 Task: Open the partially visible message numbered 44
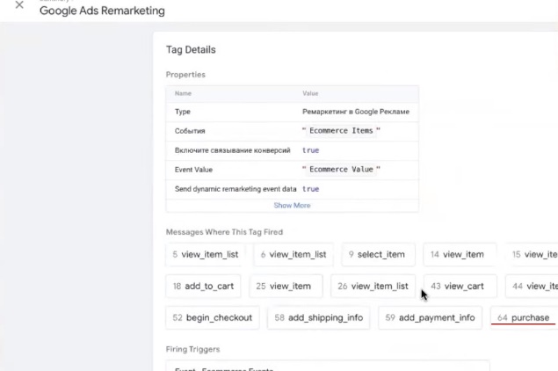click(534, 287)
